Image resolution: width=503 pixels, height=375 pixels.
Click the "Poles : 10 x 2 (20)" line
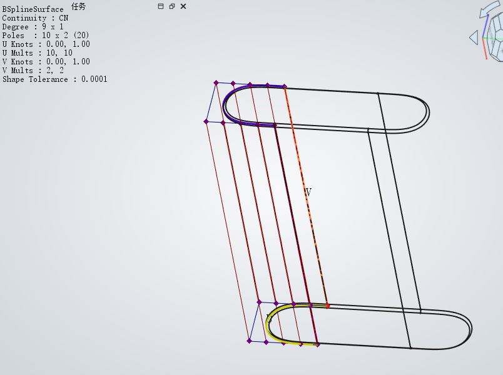tap(46, 35)
